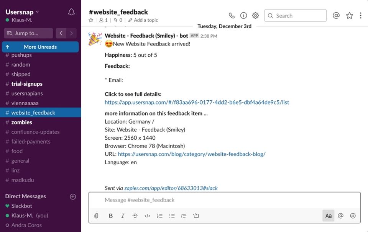Open the confluence-updates channel

pyautogui.click(x=40, y=132)
